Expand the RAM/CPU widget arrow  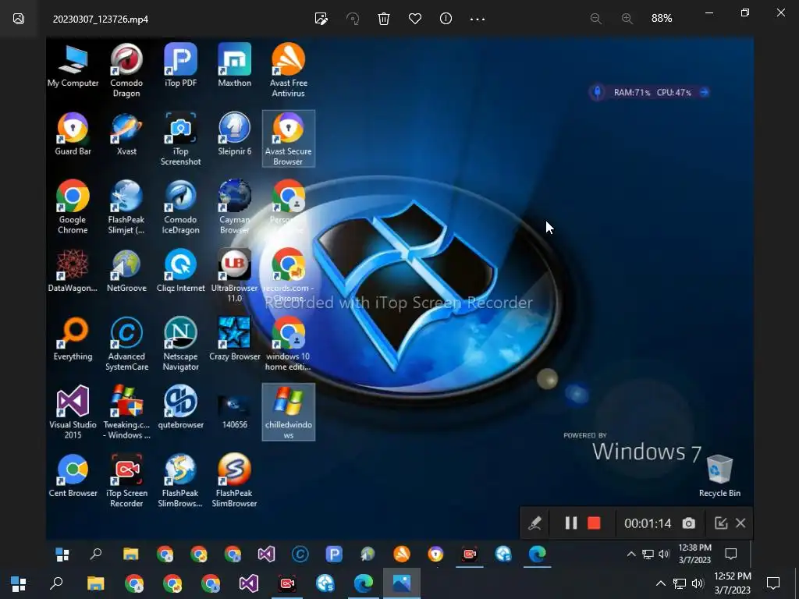click(x=705, y=92)
